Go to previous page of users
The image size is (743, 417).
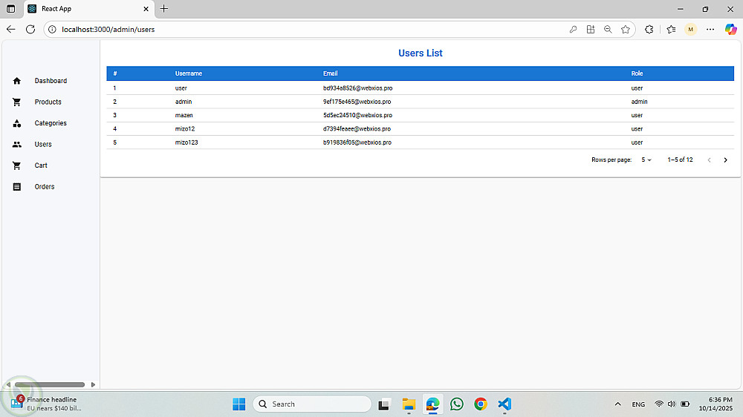[710, 160]
